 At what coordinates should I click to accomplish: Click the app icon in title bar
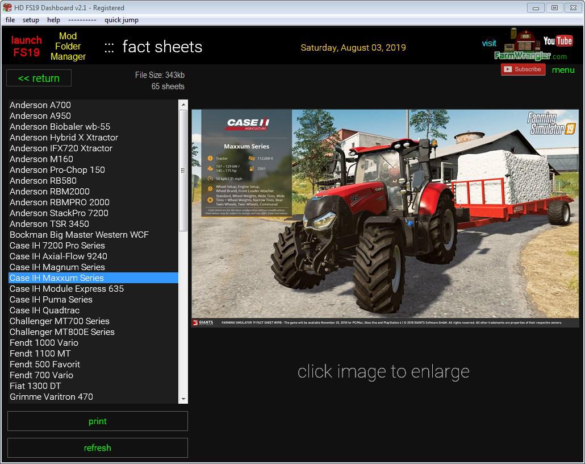pyautogui.click(x=7, y=7)
